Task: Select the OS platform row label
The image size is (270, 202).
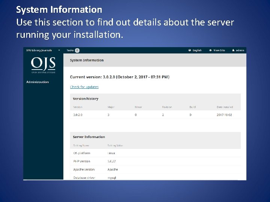Action: point(82,153)
